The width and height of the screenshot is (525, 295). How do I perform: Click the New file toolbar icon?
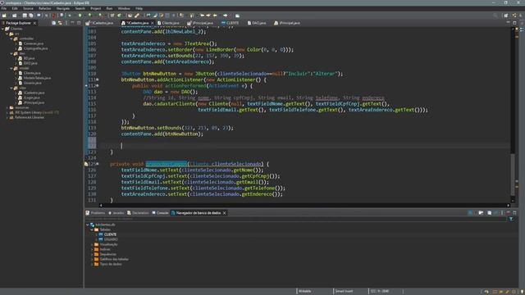[4, 16]
